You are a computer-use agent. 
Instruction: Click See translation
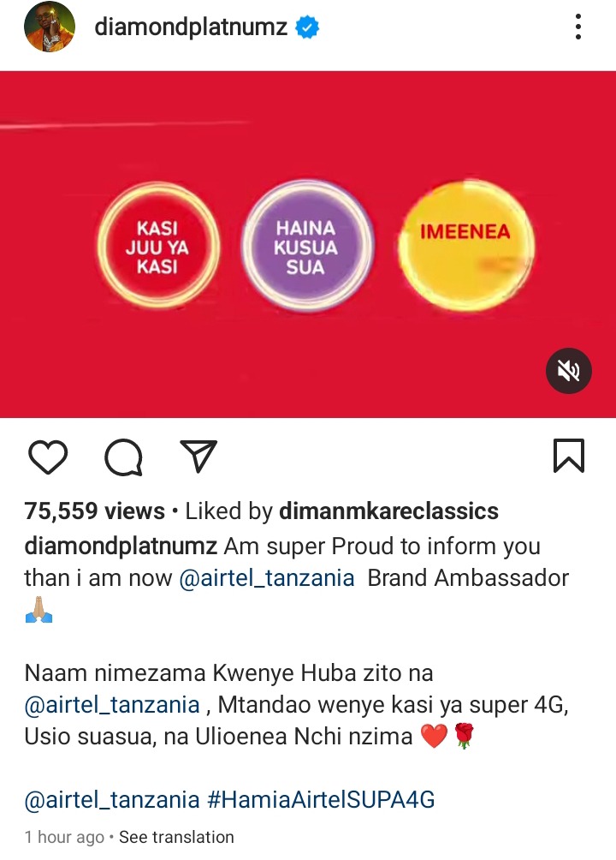176,837
